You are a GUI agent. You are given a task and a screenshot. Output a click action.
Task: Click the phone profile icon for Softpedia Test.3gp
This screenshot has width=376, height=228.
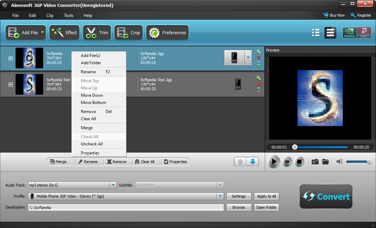238,84
